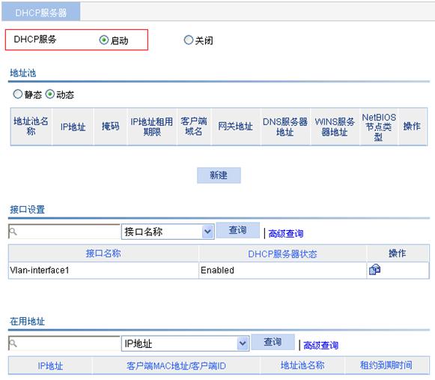
Task: Click the Vlan-interface1 edit operation icon
Action: [374, 269]
